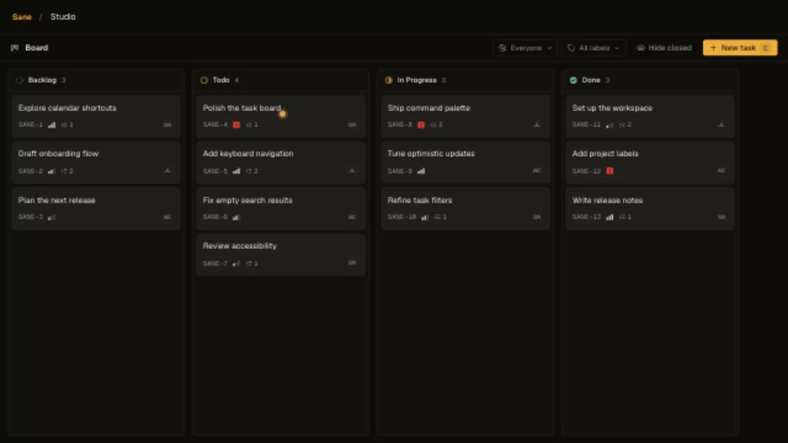The image size is (788, 443).
Task: Open the Review accessibility task card
Action: coord(280,254)
